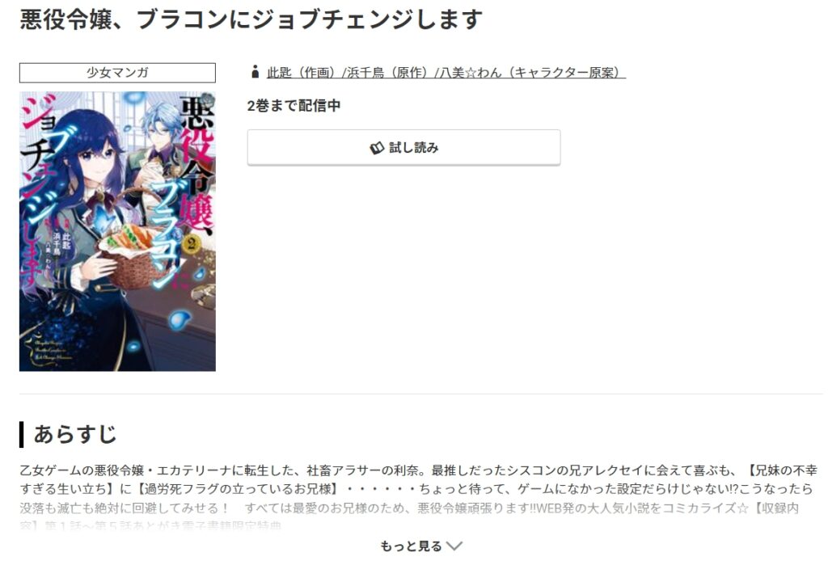828x565 pixels.
Task: Click the first line of the synopsis paragraph
Action: point(419,470)
